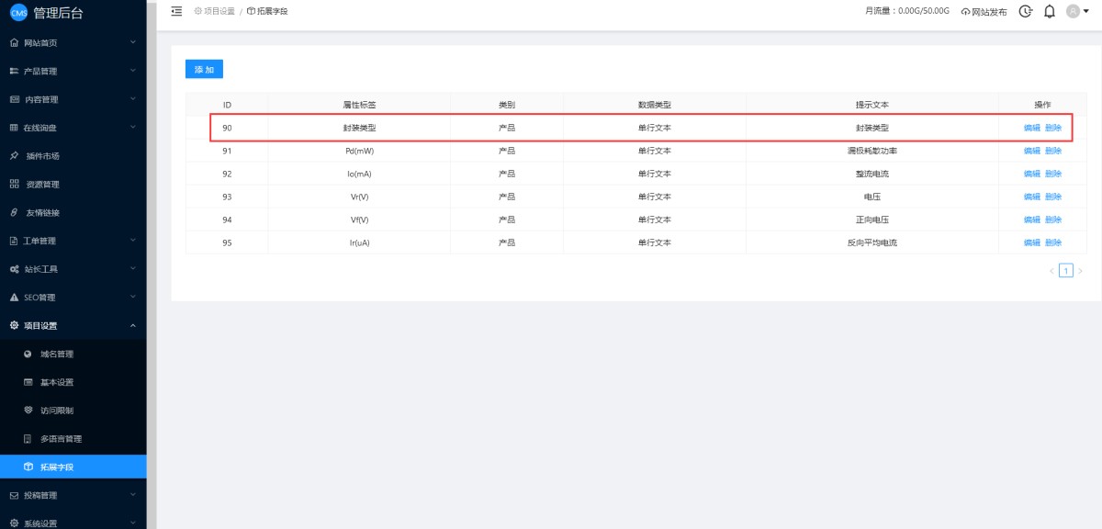
Task: Delete the Ir(uA) row
Action: [1053, 242]
